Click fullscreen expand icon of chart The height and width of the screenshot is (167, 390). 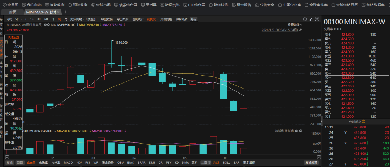tap(317, 19)
